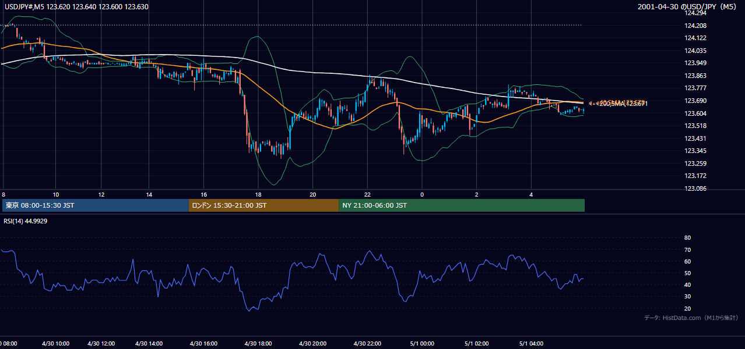Viewport: 745px width, 349px height.
Task: Select the NY 21:00-06:00 JST session bar
Action: (x=462, y=205)
